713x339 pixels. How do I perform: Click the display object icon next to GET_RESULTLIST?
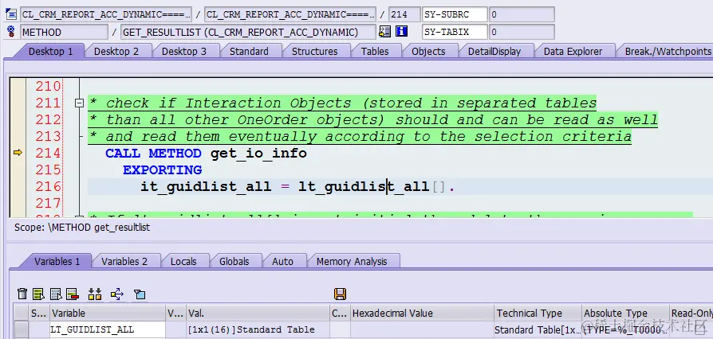click(384, 31)
